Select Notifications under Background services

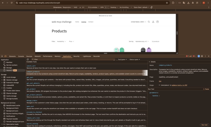pyautogui.click(x=11, y=116)
